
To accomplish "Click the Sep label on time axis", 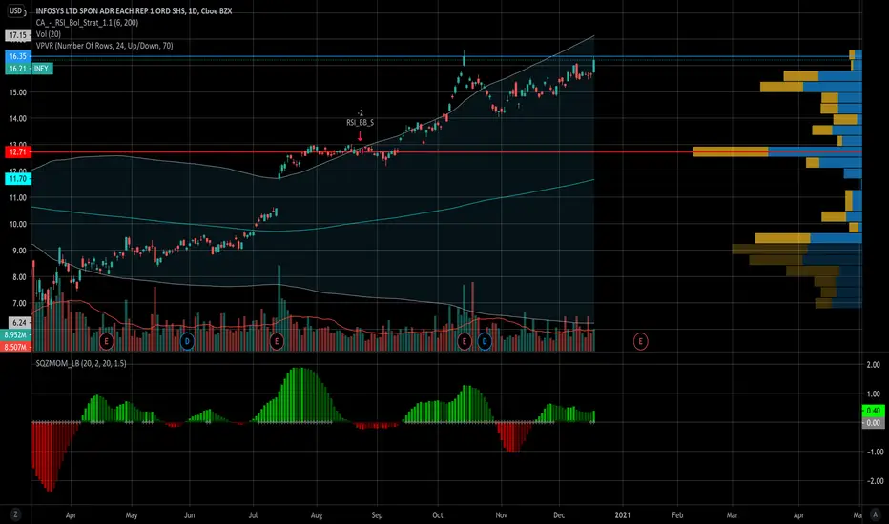I will 377,514.
